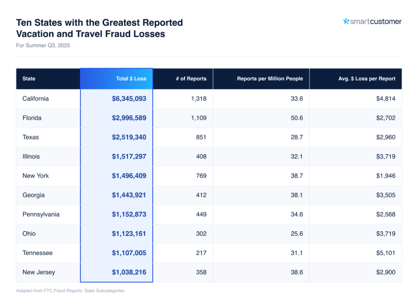Click the $5,101 average loss value
The image size is (418, 307).
[386, 253]
